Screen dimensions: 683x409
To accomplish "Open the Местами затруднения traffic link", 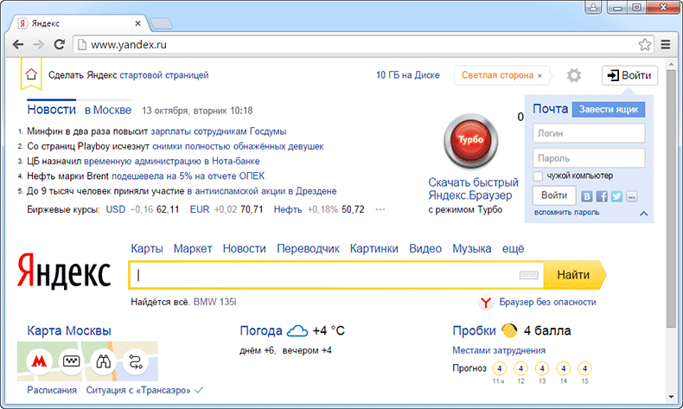I will coord(499,351).
